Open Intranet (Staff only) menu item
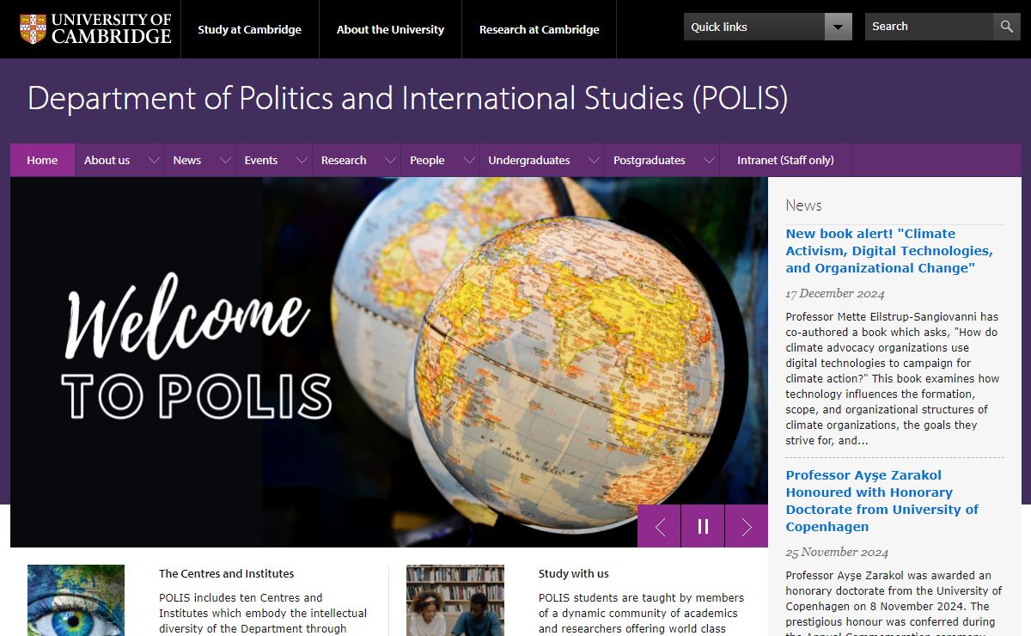Screen dimensions: 1031x636 click(785, 161)
